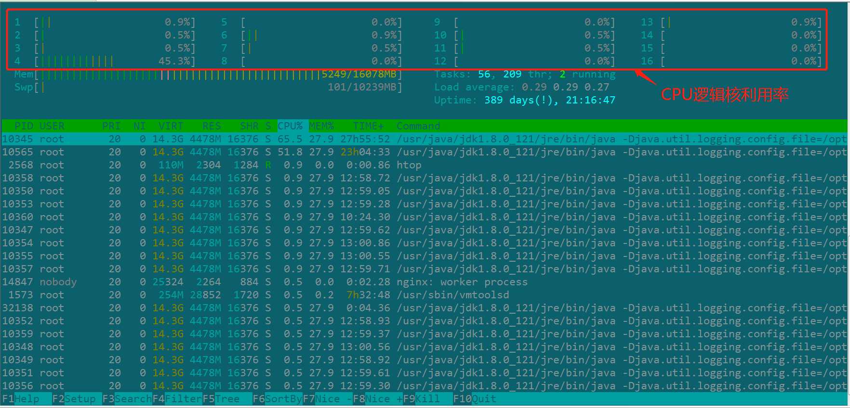The width and height of the screenshot is (850, 408).
Task: Select process row with PID 10359
Action: 425,334
